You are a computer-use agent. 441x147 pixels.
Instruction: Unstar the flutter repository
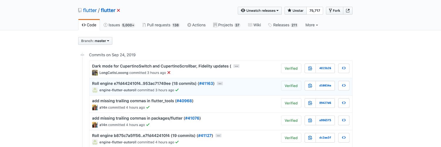[x=295, y=11]
